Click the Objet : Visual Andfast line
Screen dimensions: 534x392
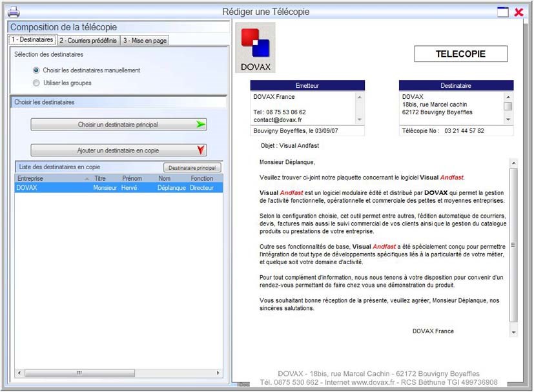(290, 146)
